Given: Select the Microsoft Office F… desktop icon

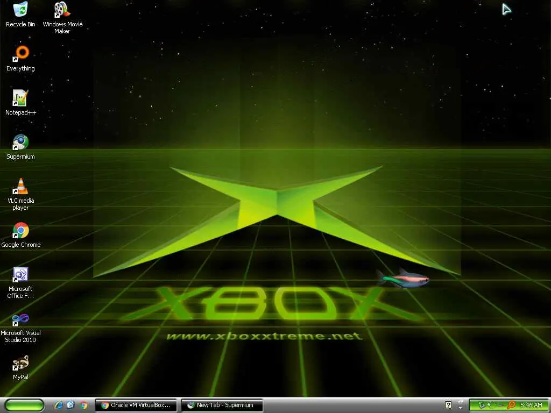Looking at the screenshot, I should 20,283.
